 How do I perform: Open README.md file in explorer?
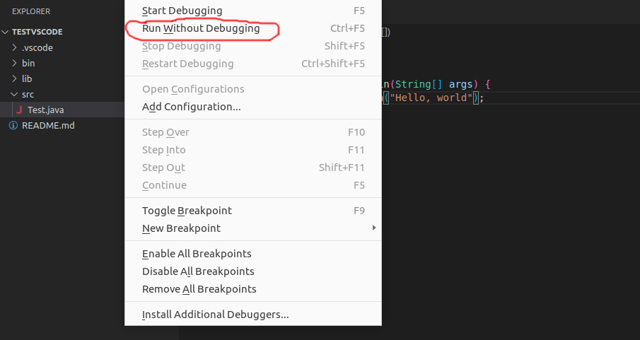[x=62, y=125]
